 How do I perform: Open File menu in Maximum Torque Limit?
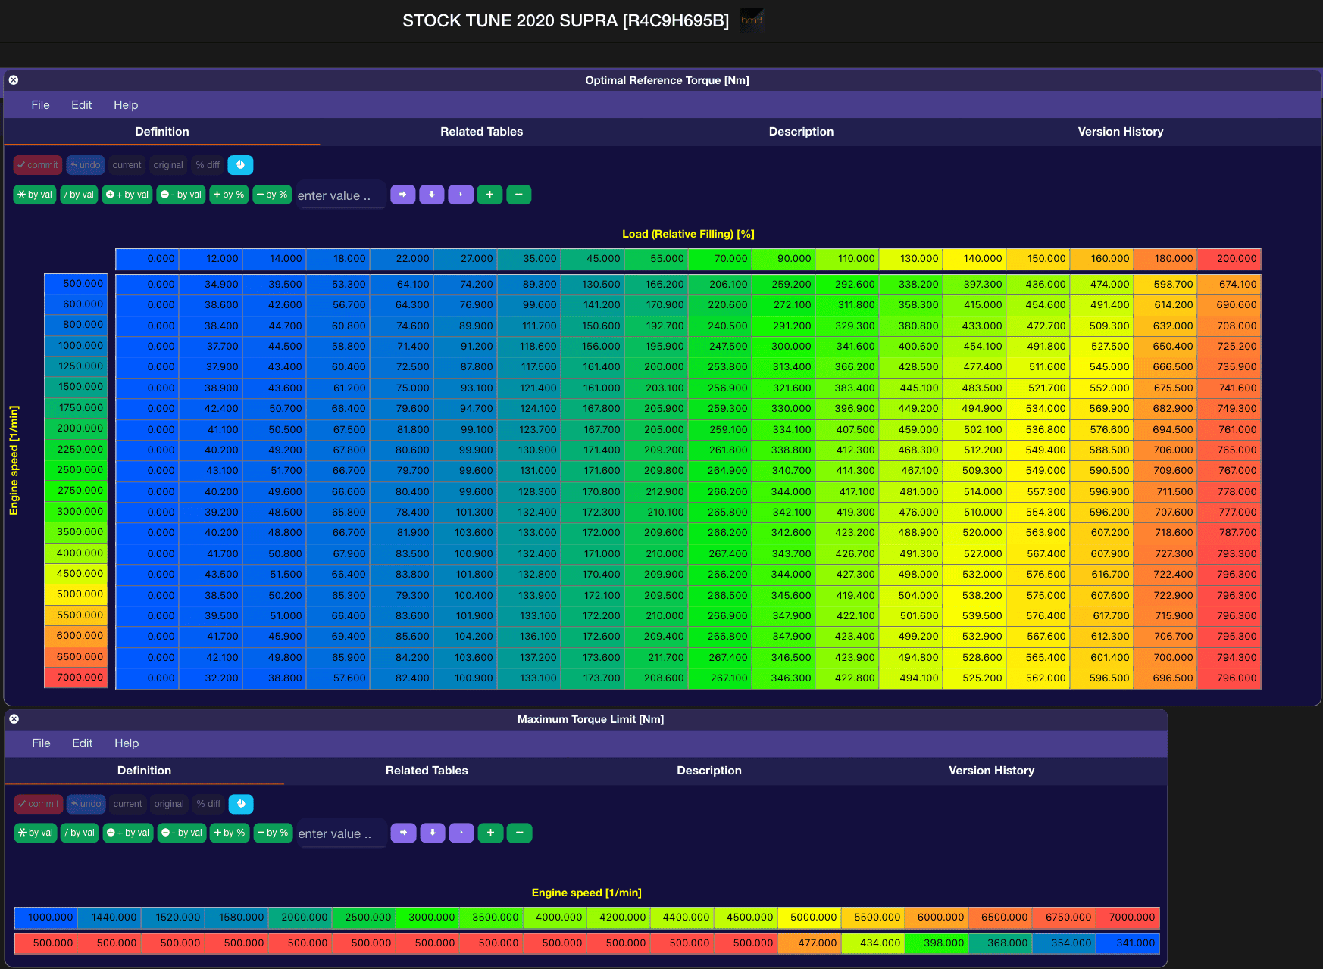point(41,743)
